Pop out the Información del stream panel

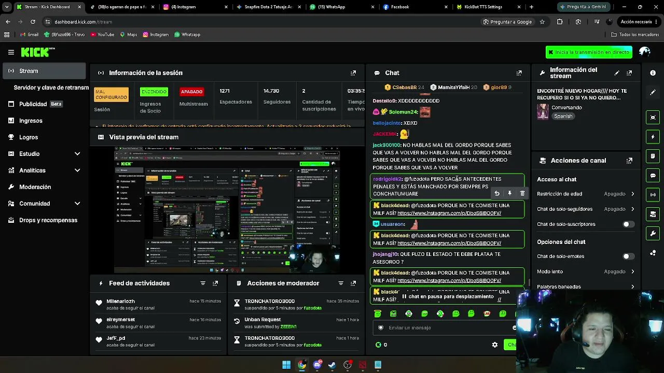pos(629,73)
